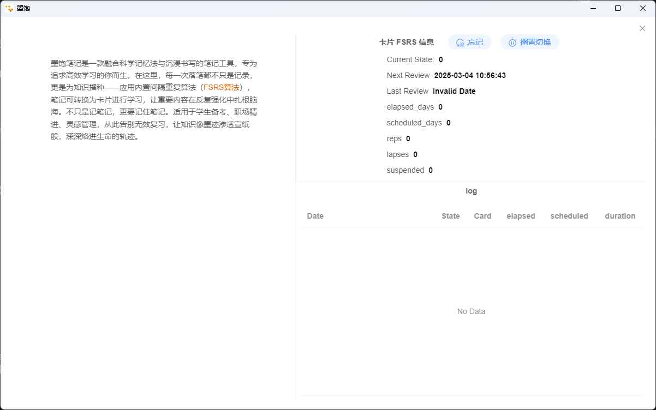Viewport: 656px width, 410px height.
Task: Click the log section title
Action: click(x=472, y=191)
